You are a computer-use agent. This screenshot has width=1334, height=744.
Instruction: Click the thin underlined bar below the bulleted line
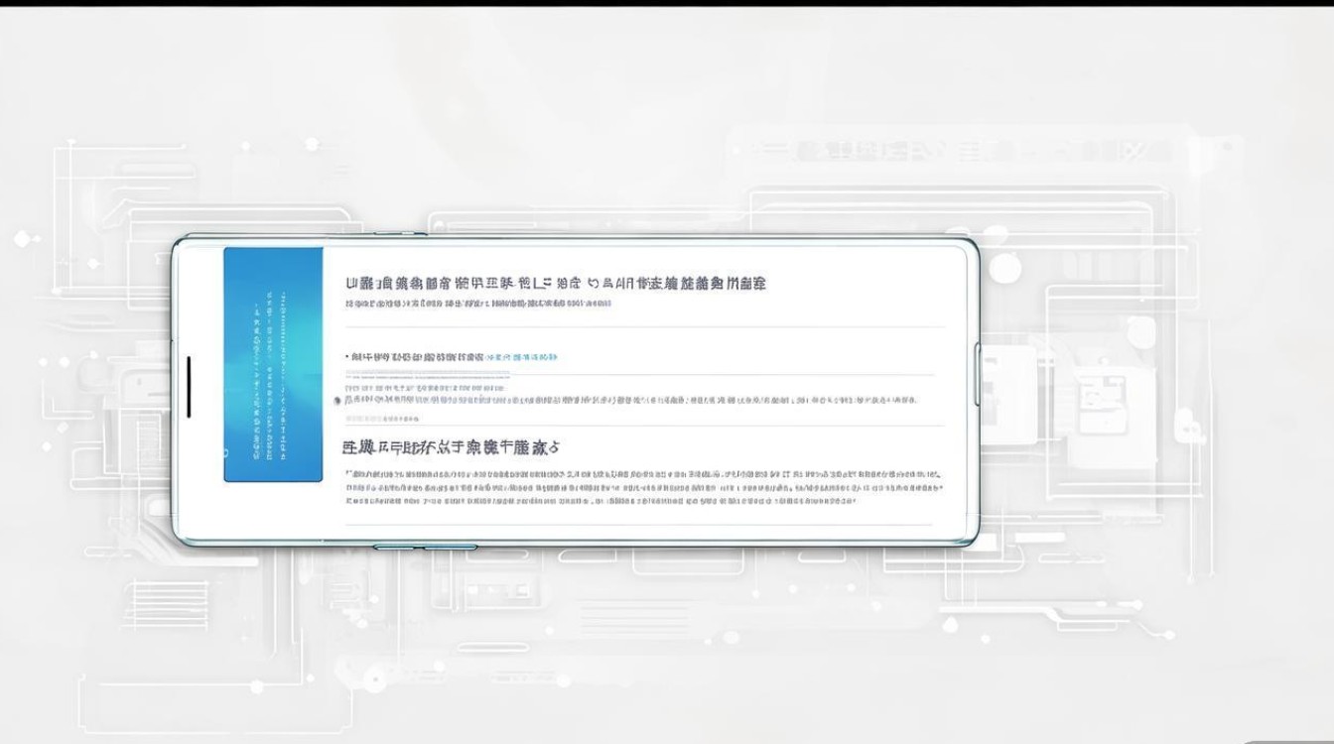(x=427, y=374)
